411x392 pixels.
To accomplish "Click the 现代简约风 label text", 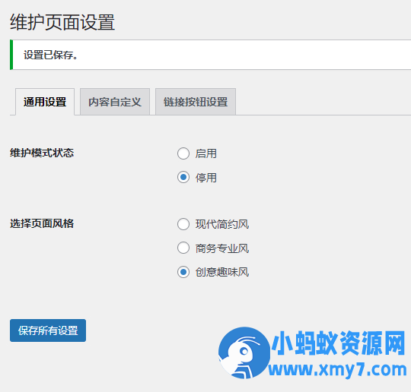I will point(222,225).
